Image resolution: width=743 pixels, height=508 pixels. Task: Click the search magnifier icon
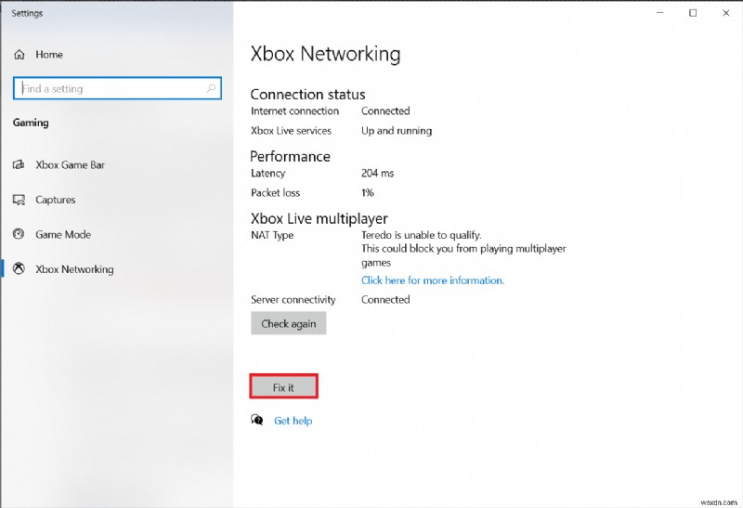click(x=213, y=89)
